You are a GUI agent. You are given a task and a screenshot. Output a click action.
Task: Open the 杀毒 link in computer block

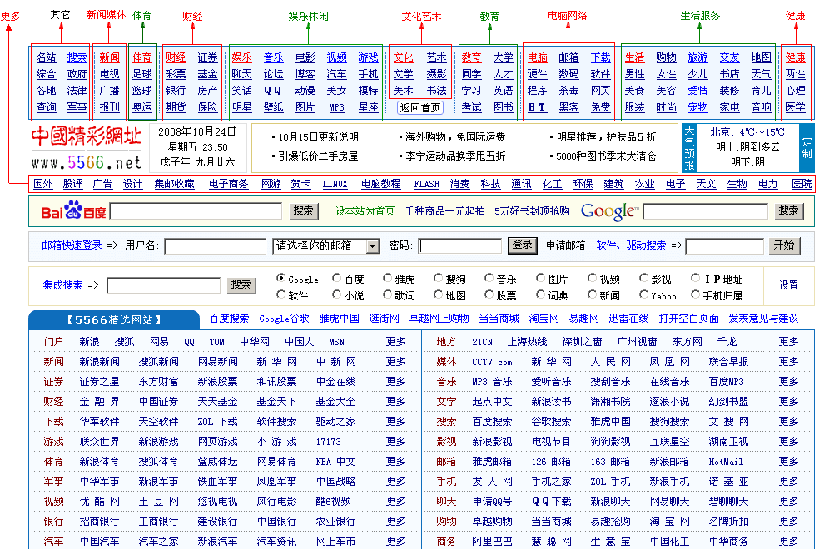pyautogui.click(x=568, y=91)
